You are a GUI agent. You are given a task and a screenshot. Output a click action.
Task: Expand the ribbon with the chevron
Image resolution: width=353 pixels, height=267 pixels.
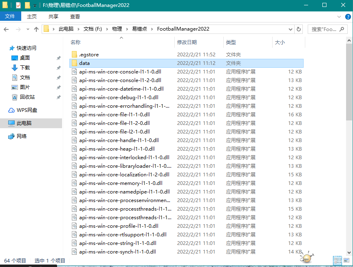(x=339, y=17)
